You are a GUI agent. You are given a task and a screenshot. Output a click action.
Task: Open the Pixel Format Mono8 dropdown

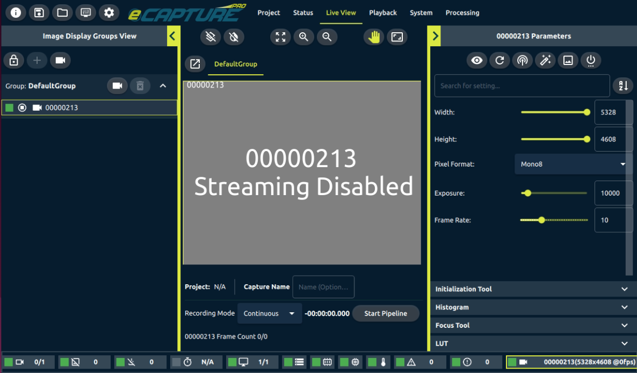(573, 164)
